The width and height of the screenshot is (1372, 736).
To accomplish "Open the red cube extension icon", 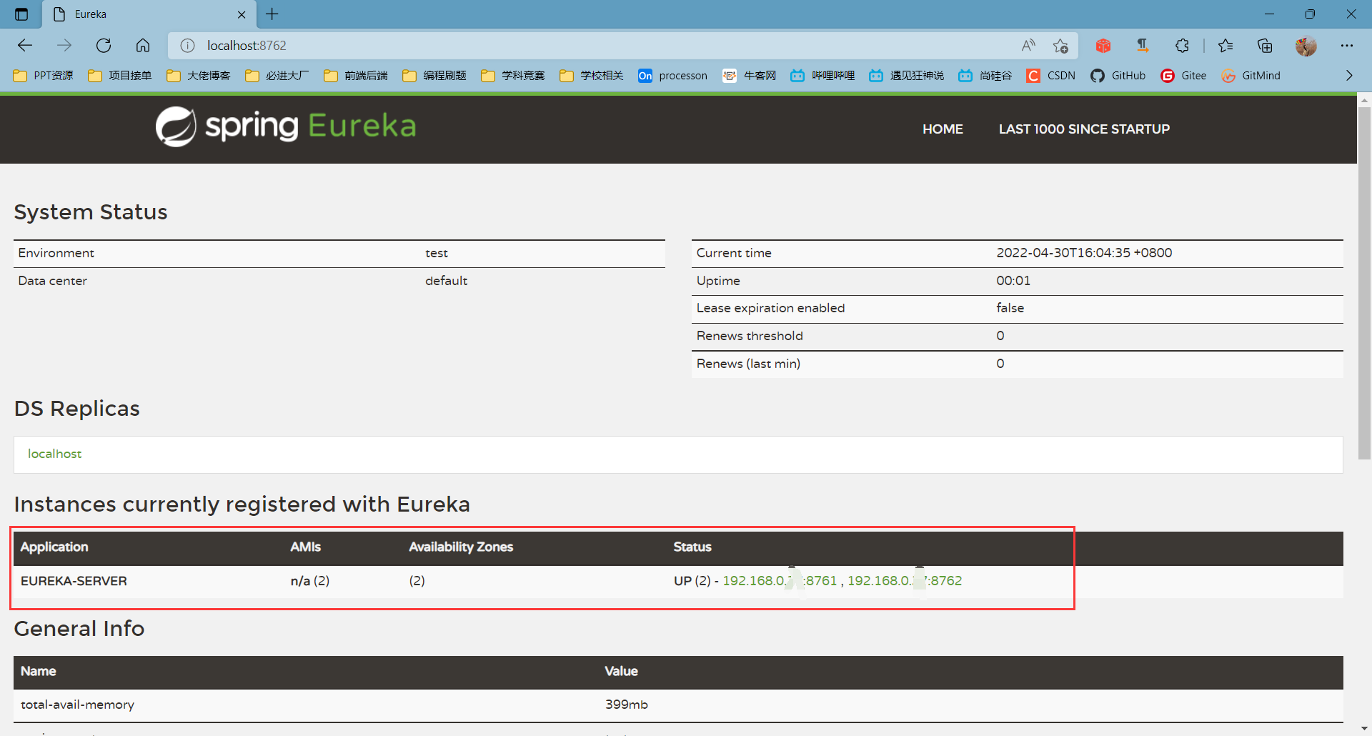I will click(1103, 46).
